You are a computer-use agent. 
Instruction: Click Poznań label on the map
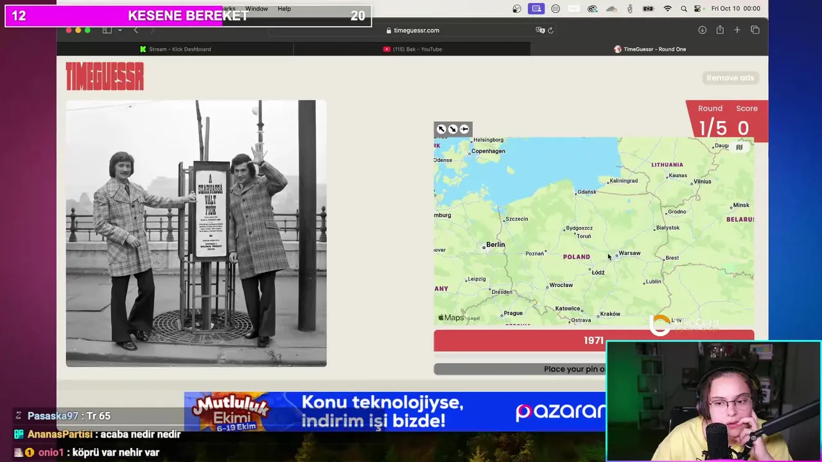click(x=534, y=253)
